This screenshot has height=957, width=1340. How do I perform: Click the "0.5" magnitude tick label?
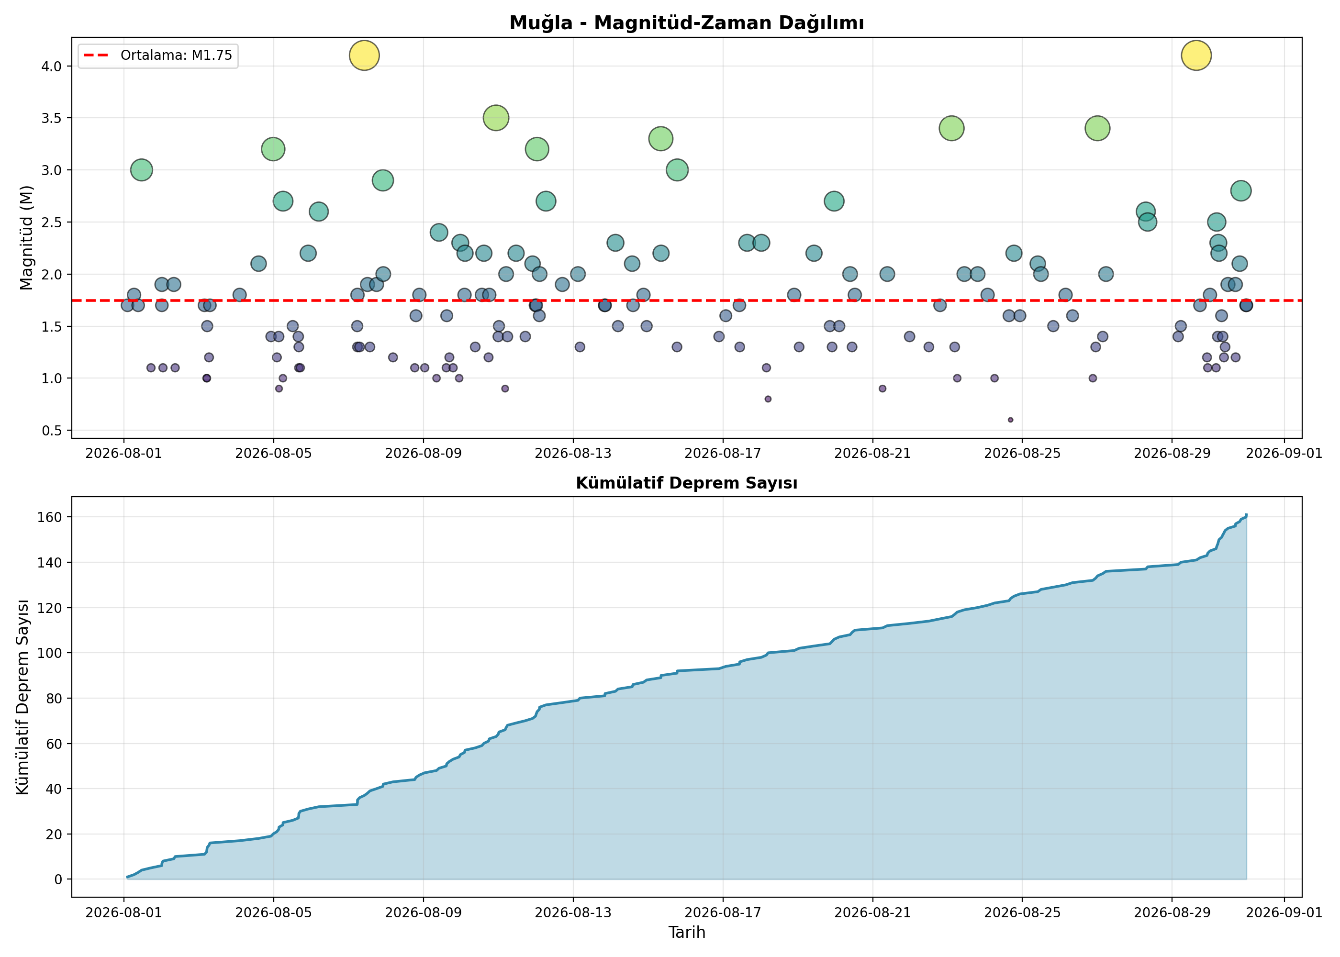tap(51, 431)
